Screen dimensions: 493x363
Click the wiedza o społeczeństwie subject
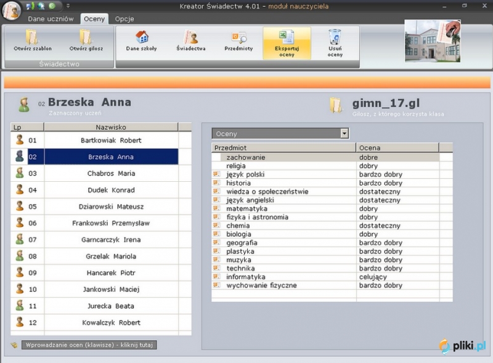267,192
